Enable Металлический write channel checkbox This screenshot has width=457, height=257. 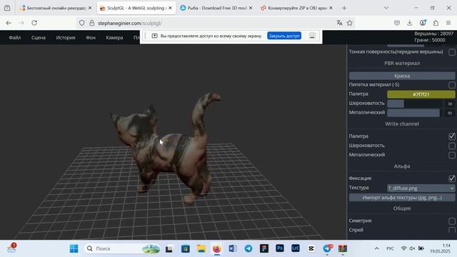click(452, 155)
